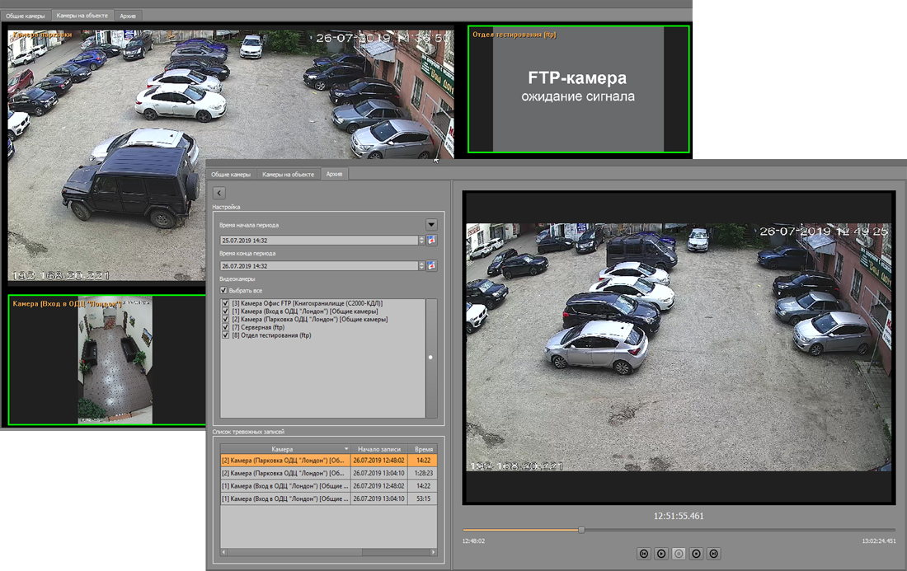Select the 'Отдел тестирования (ftp)' FTP camera tile

pyautogui.click(x=578, y=89)
